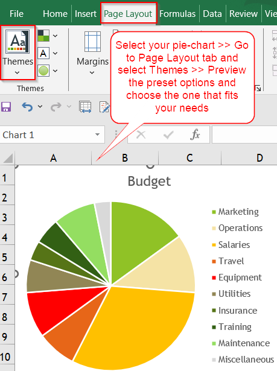Viewport: 277px width, 371px height.
Task: Expand the theme Fonts dropdown arrow
Action: [55, 54]
